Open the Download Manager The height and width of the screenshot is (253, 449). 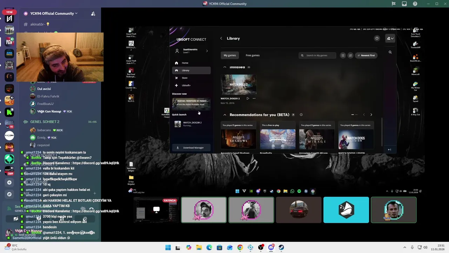(191, 148)
